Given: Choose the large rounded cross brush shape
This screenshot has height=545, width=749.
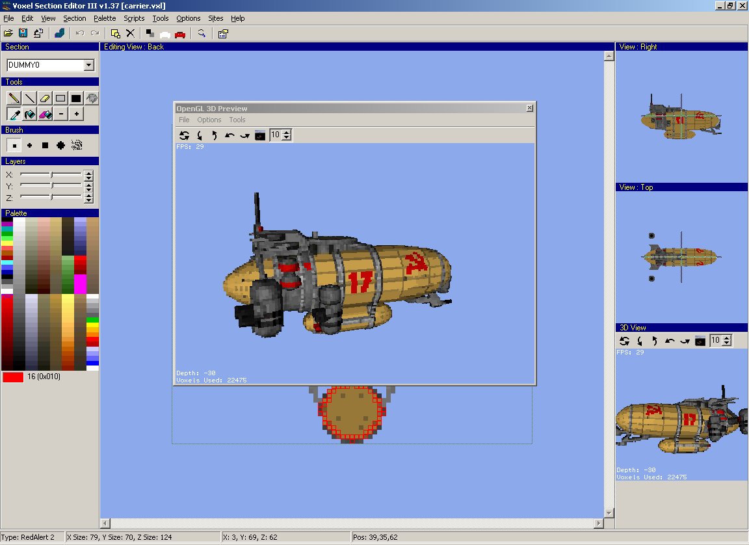Looking at the screenshot, I should (60, 145).
